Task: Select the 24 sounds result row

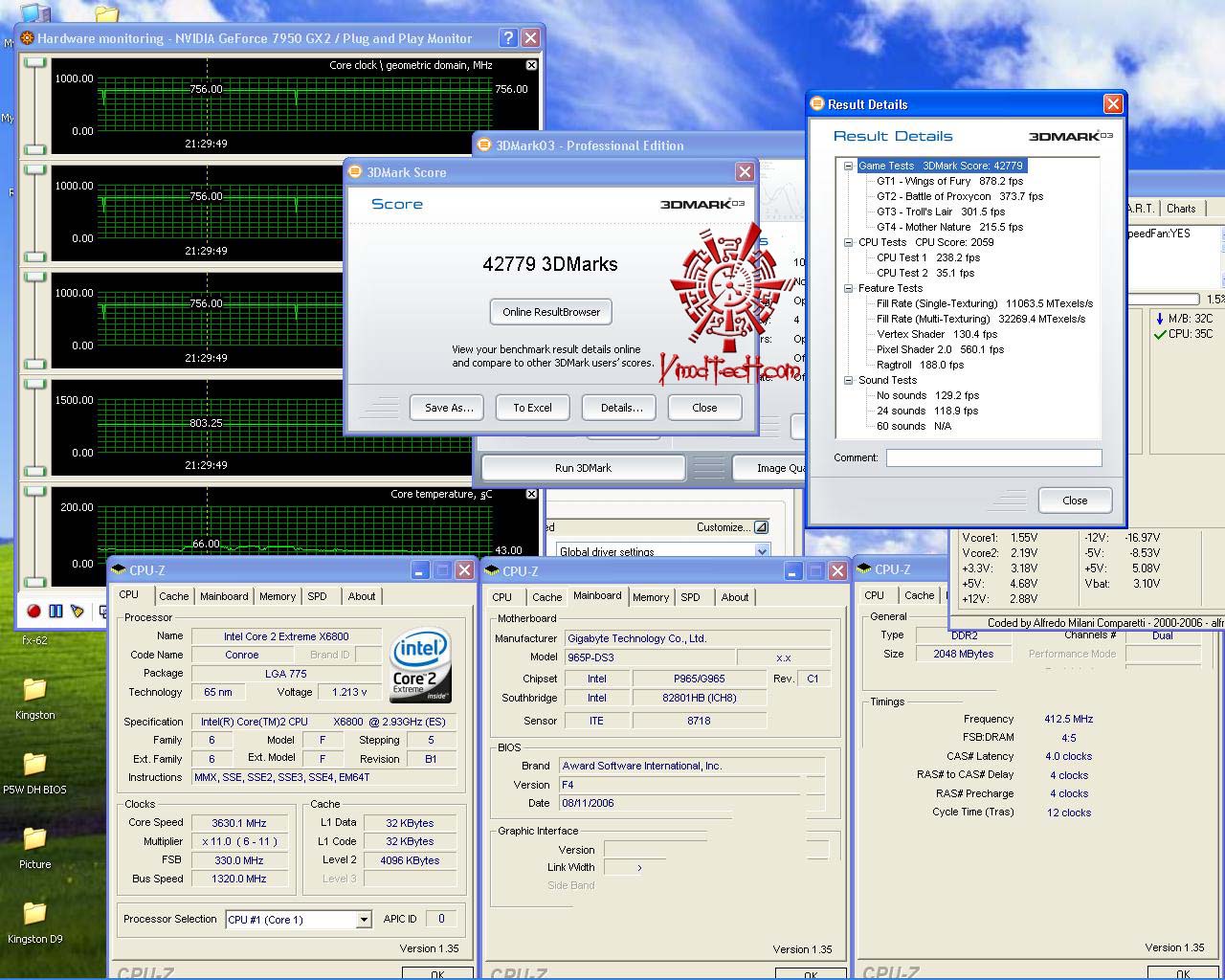Action: pyautogui.click(x=927, y=411)
